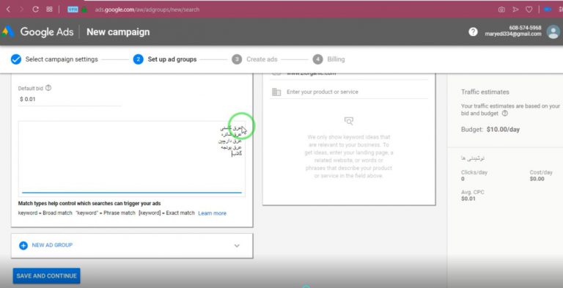Screen dimensions: 563x288
Task: Click the browser snapshot camera icon
Action: [501, 10]
